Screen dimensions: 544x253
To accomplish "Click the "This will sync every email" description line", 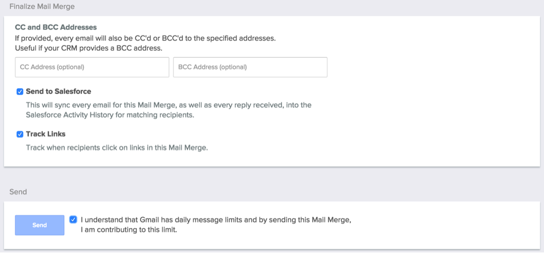I will [169, 105].
